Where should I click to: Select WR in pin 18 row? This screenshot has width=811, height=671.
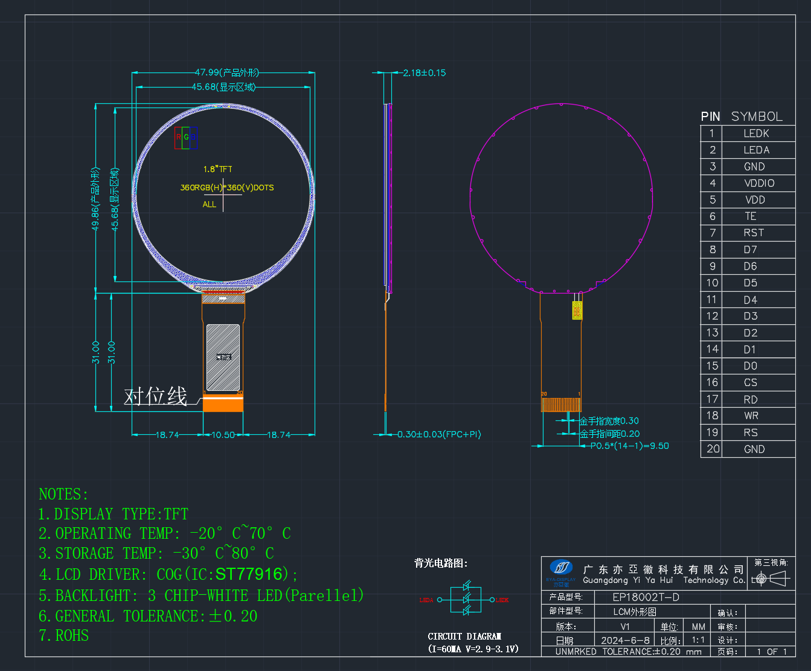tap(751, 416)
